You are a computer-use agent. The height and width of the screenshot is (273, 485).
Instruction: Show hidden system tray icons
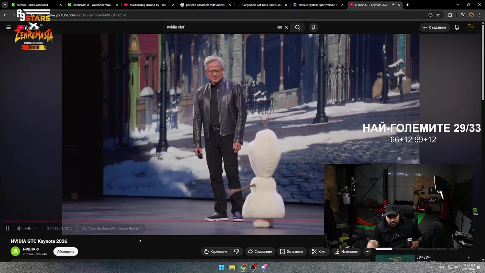click(x=432, y=267)
